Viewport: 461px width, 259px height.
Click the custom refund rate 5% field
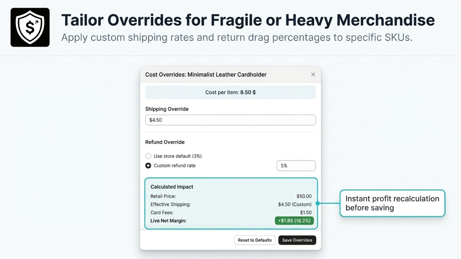coord(296,166)
